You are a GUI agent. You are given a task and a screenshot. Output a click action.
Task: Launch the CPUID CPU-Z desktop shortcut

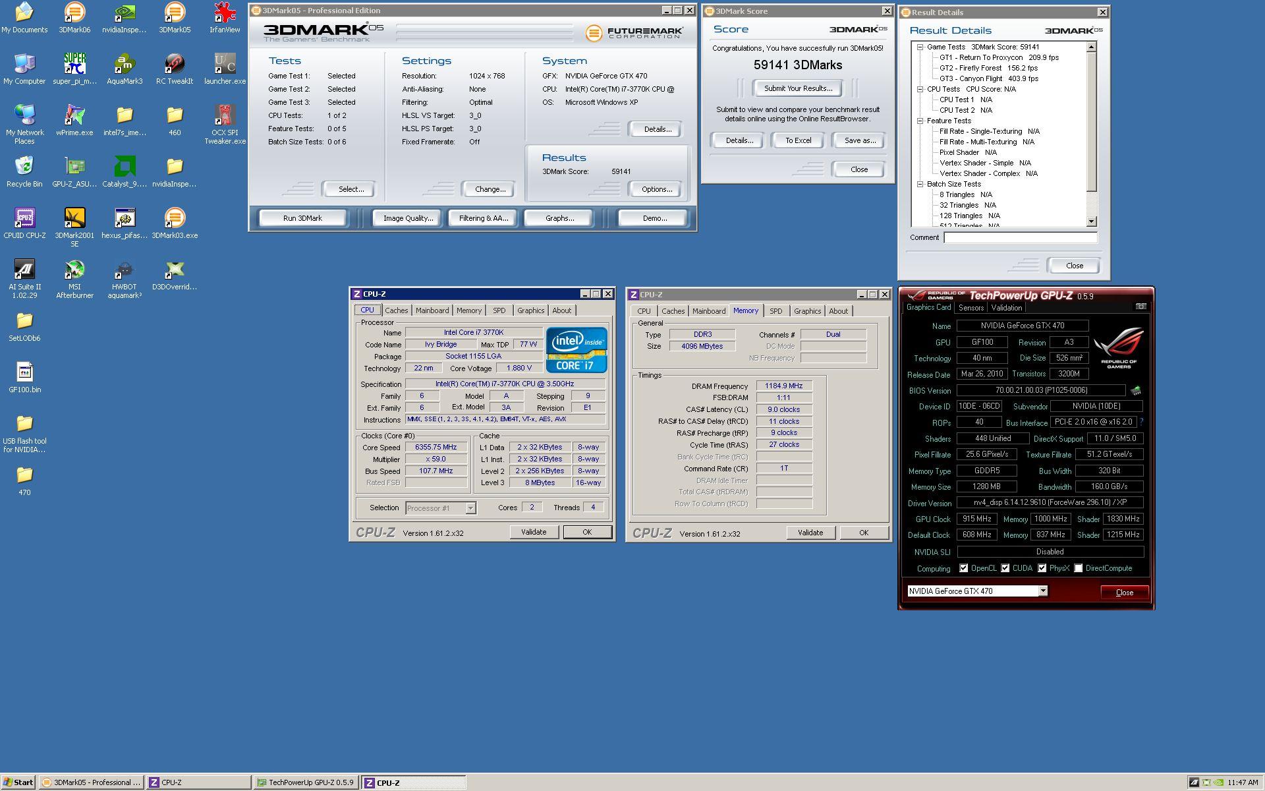click(24, 223)
